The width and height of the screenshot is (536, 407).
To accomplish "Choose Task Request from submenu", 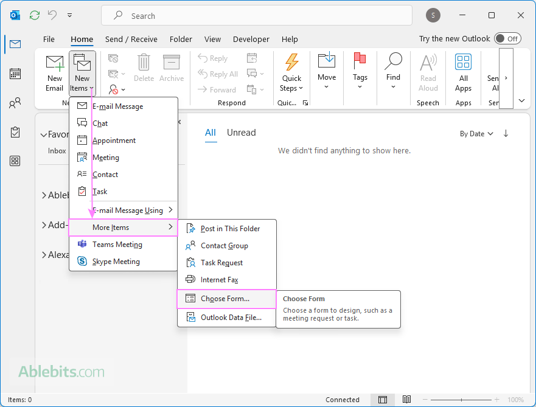I will pyautogui.click(x=227, y=263).
